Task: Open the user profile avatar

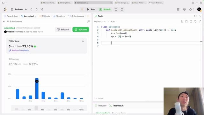Action: (x=199, y=9)
